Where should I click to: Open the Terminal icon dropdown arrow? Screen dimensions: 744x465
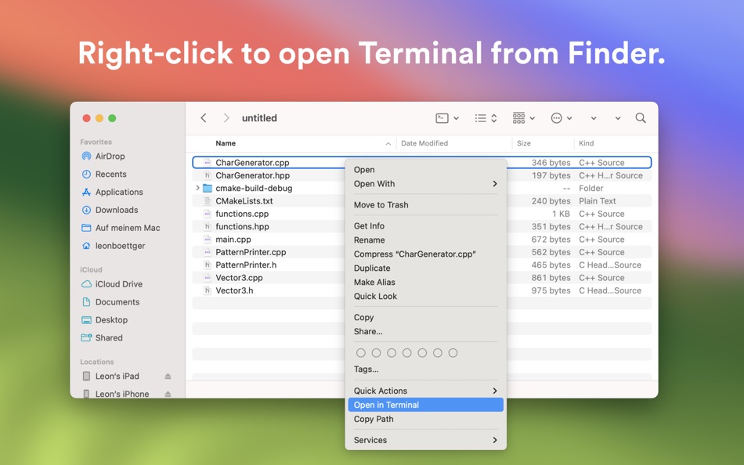pyautogui.click(x=456, y=118)
